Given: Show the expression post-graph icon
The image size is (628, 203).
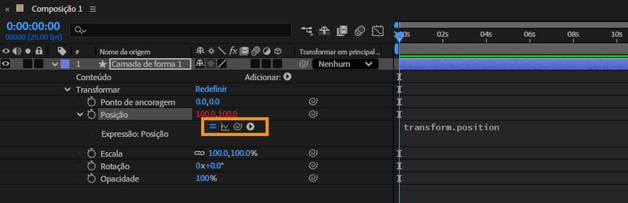Looking at the screenshot, I should point(225,127).
